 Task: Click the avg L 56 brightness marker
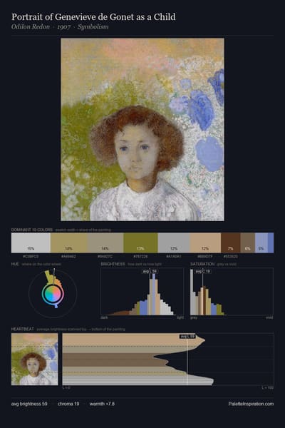coord(150,271)
